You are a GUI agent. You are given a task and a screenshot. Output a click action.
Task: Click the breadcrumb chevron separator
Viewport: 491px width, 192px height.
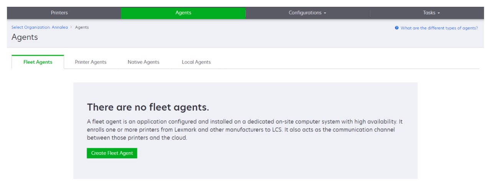pyautogui.click(x=71, y=28)
